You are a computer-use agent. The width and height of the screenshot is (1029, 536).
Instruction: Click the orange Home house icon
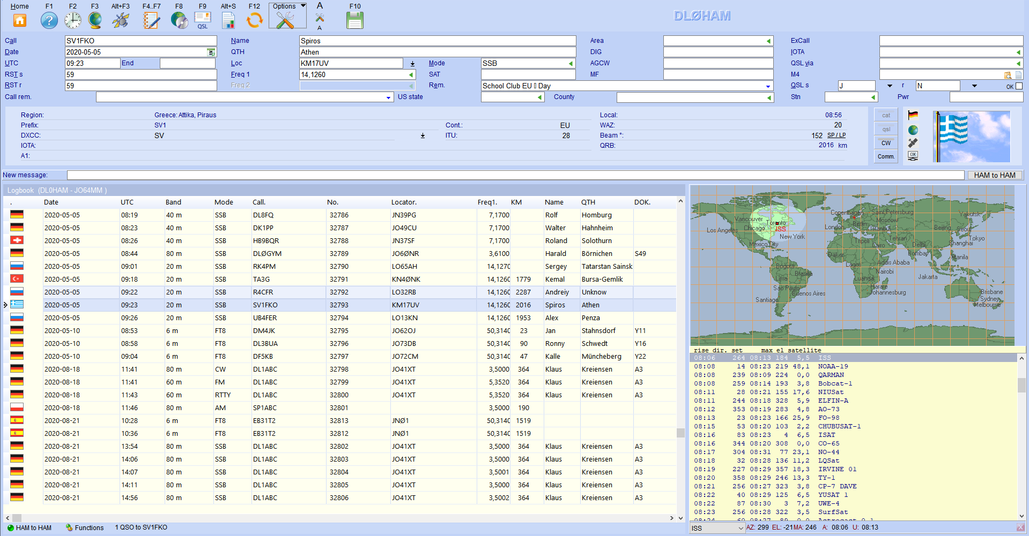20,20
